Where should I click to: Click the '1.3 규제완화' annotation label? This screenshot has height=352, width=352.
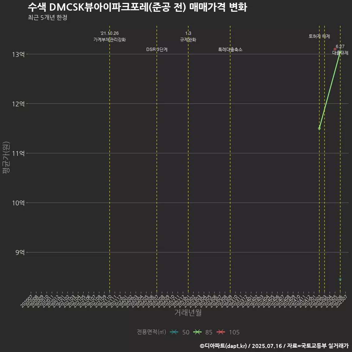(x=188, y=36)
